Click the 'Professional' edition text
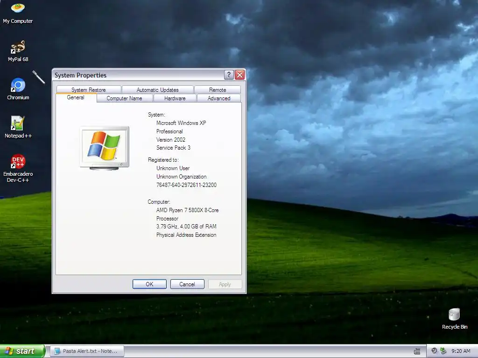The height and width of the screenshot is (358, 478). point(169,131)
